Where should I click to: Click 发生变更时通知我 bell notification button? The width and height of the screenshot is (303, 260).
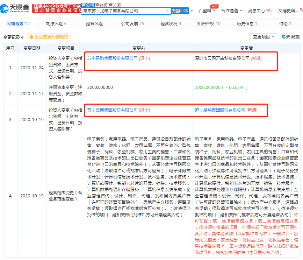click(49, 37)
